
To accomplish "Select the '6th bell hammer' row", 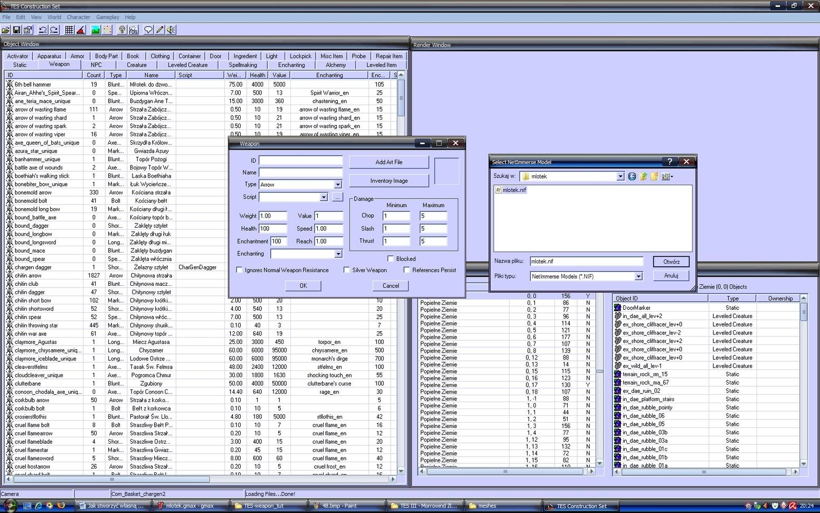I will point(201,84).
